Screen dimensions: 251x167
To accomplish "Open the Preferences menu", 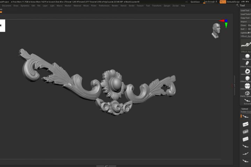I will point(104,6).
